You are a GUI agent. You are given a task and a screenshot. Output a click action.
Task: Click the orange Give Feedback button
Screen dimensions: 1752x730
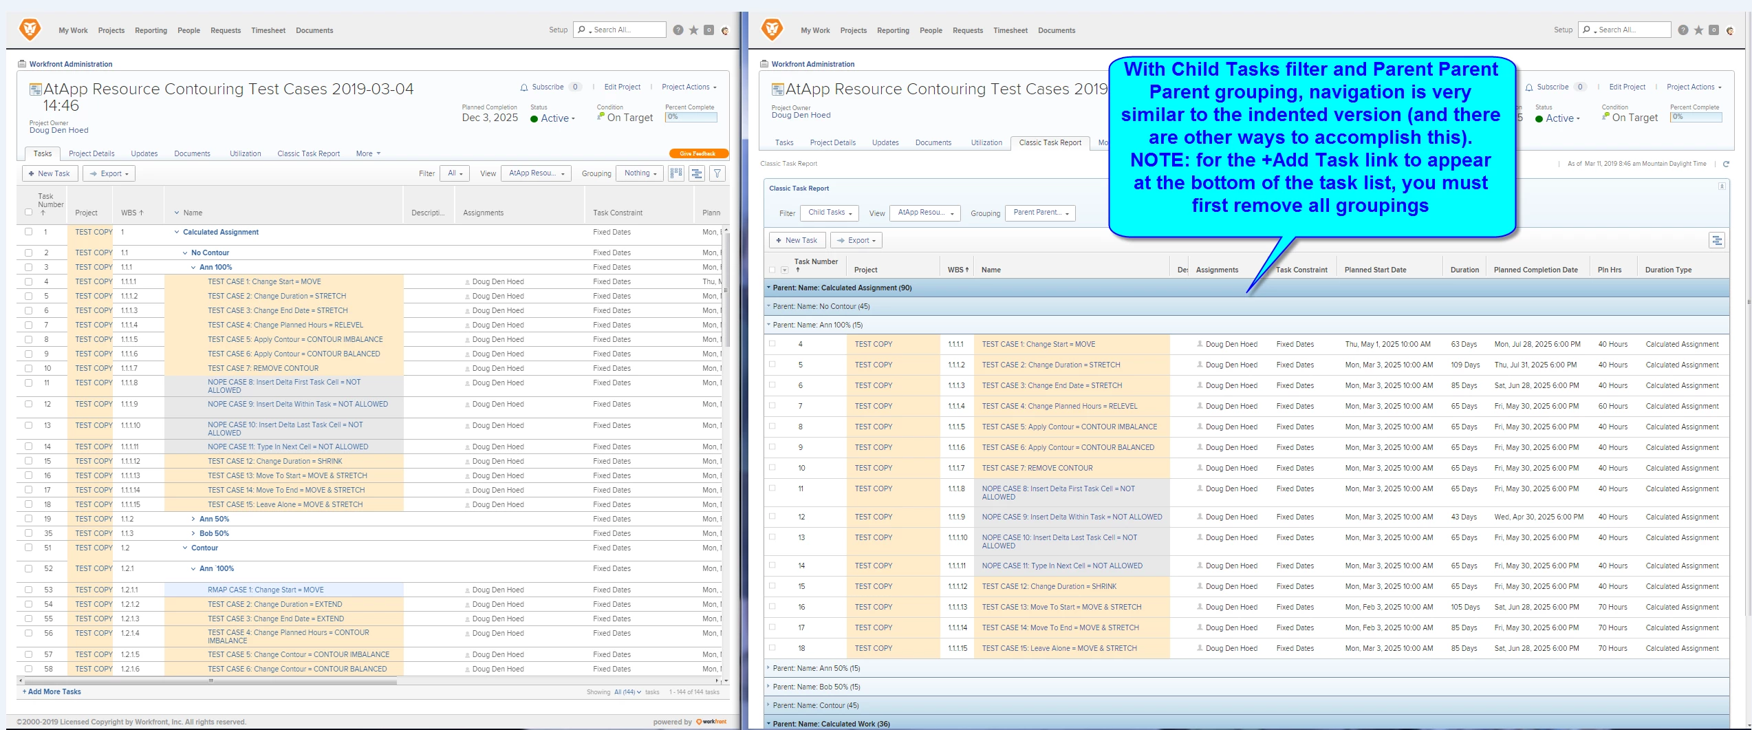(x=698, y=153)
